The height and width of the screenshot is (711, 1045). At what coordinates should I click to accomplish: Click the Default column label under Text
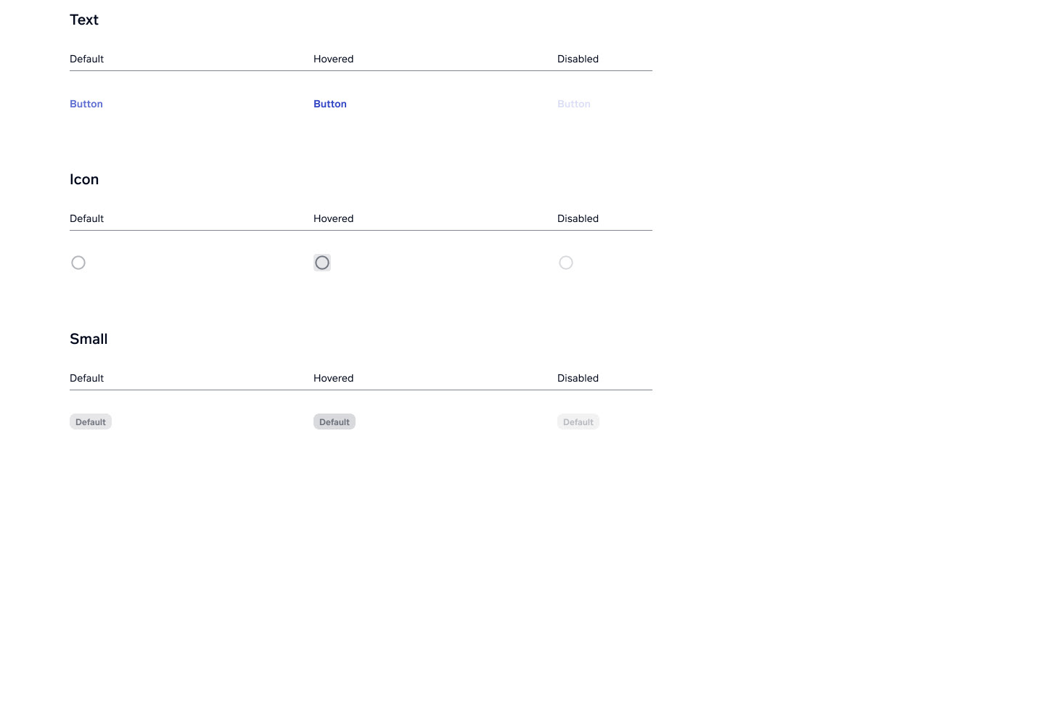tap(86, 59)
